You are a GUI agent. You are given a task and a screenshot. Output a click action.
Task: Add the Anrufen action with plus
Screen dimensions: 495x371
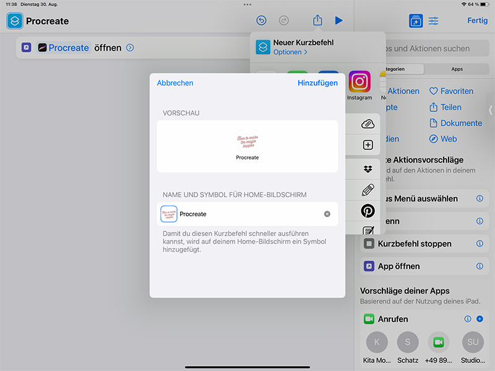point(480,319)
